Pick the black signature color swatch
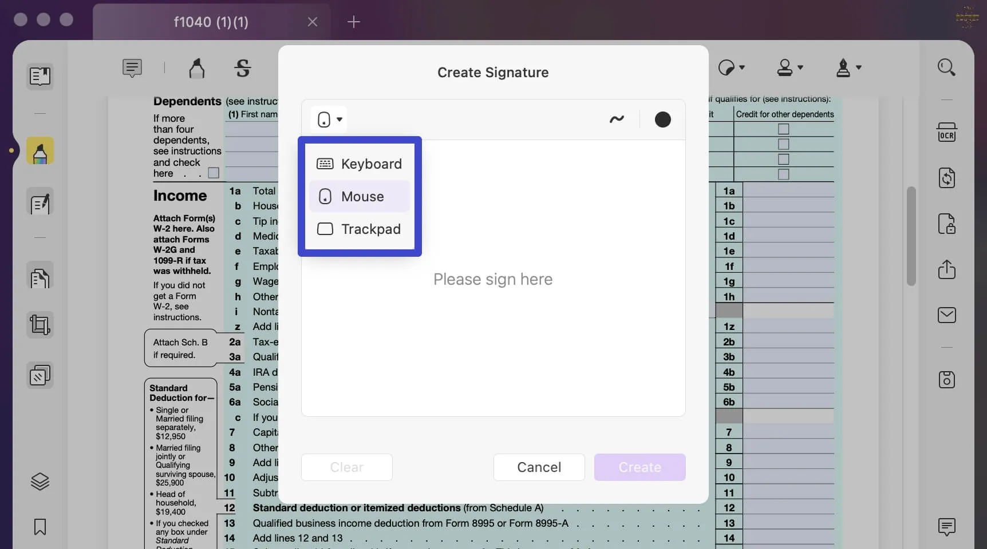Viewport: 987px width, 549px height. (x=662, y=119)
